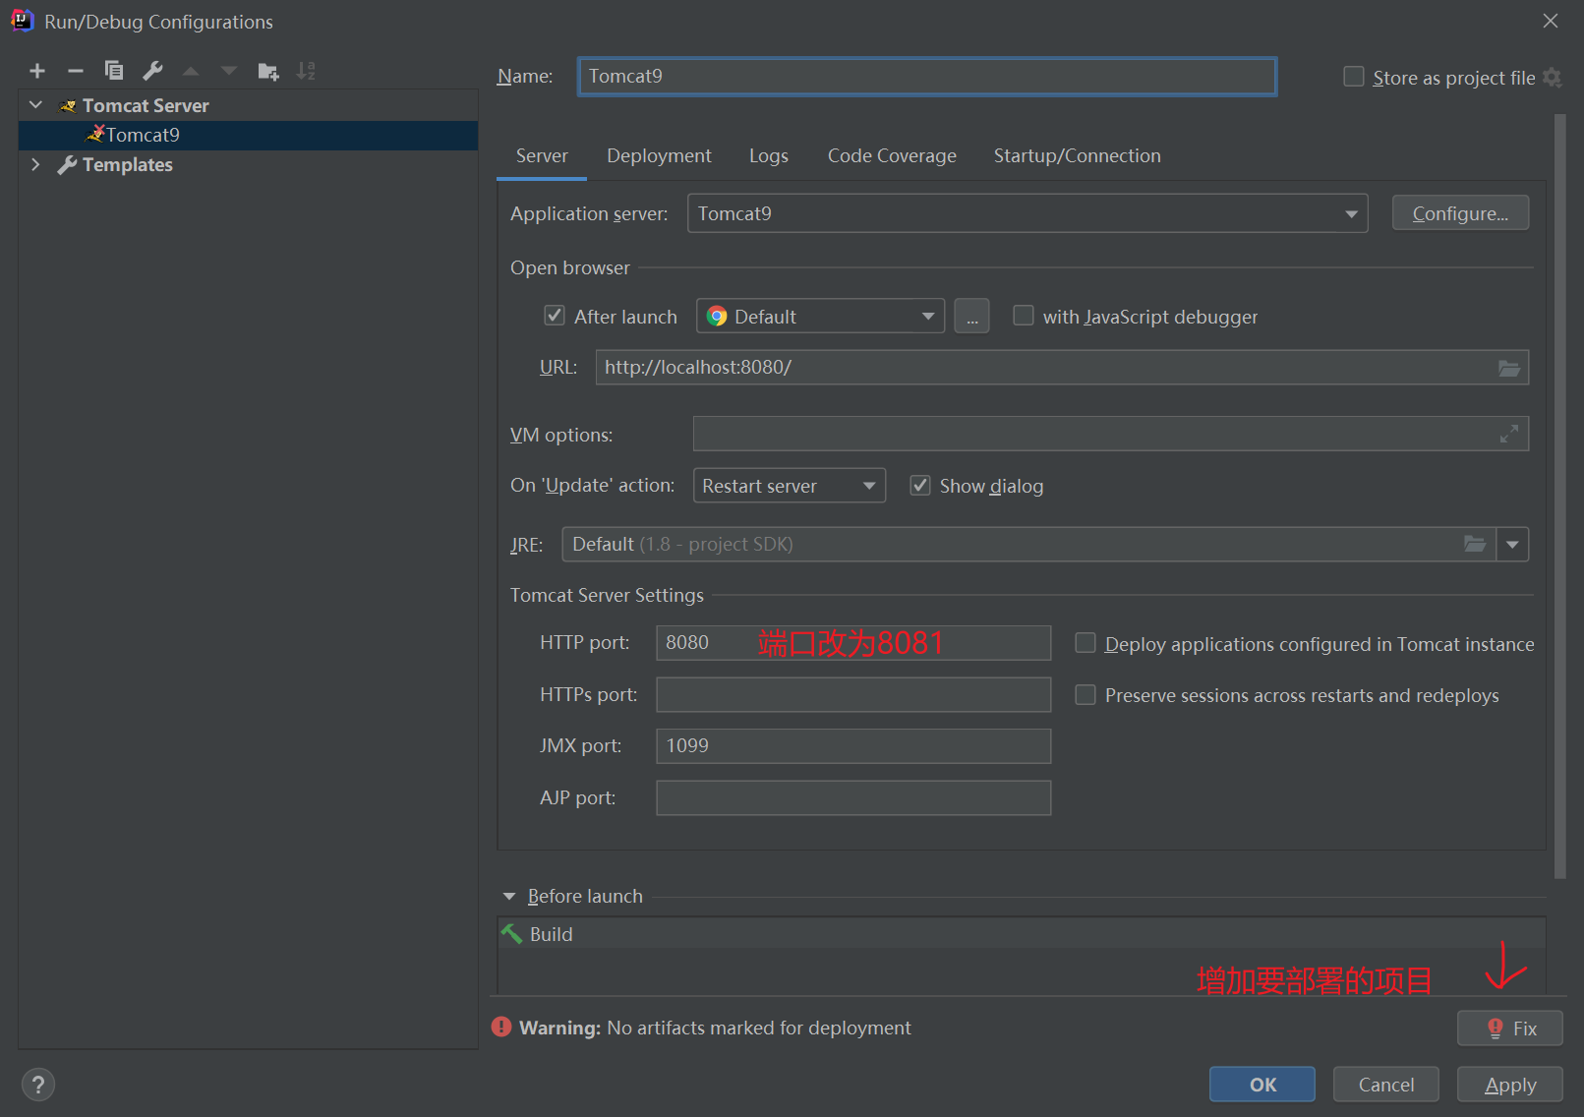
Task: Open the help question mark button
Action: (37, 1085)
